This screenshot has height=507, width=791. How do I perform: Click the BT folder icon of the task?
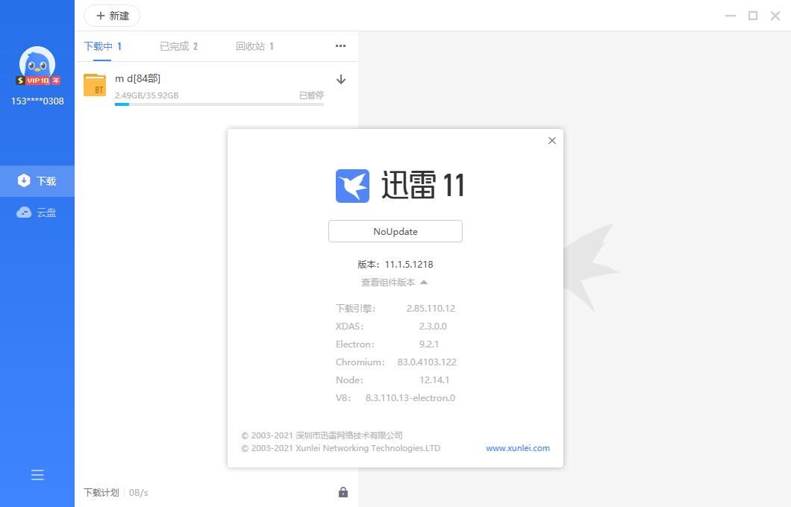[95, 85]
